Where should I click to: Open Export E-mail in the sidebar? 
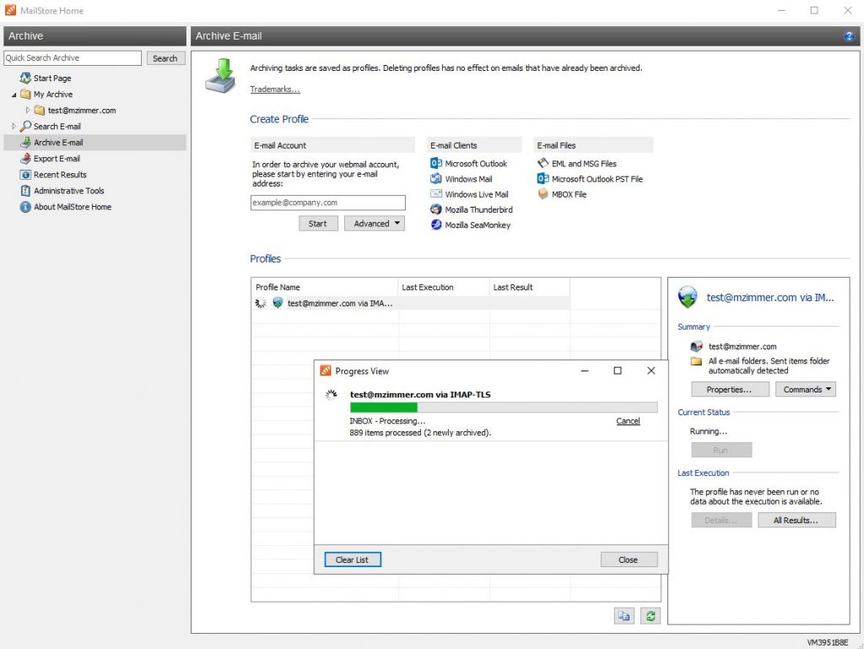pyautogui.click(x=57, y=159)
